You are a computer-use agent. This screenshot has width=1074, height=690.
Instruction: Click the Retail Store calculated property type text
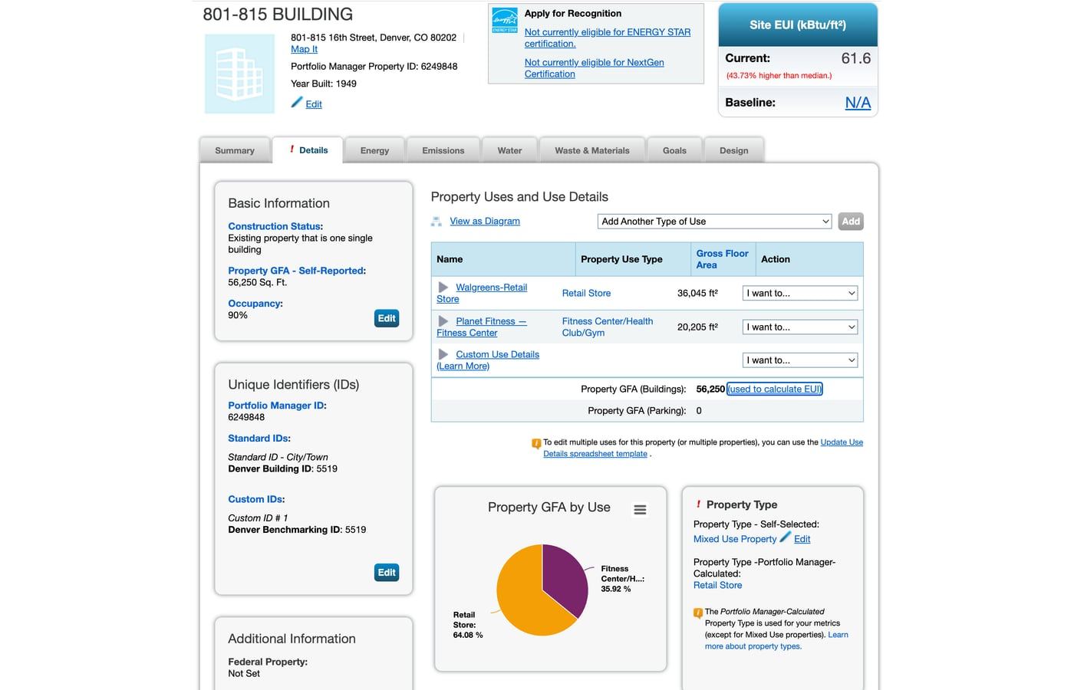point(717,586)
